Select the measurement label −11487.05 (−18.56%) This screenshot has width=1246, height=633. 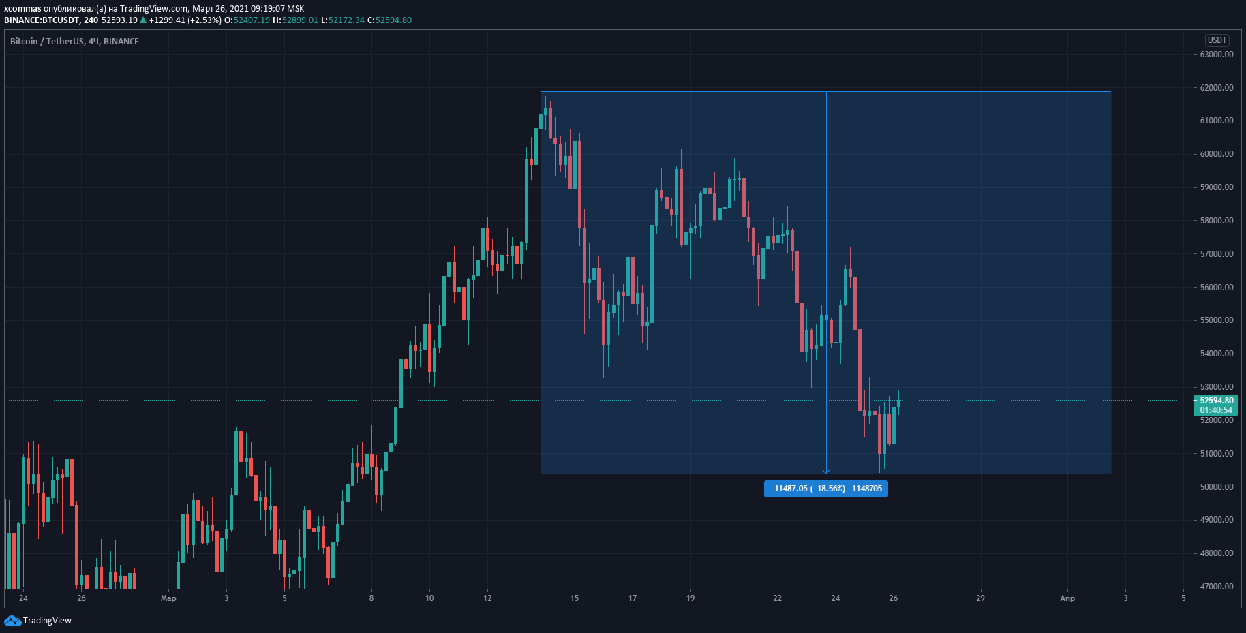pyautogui.click(x=825, y=489)
